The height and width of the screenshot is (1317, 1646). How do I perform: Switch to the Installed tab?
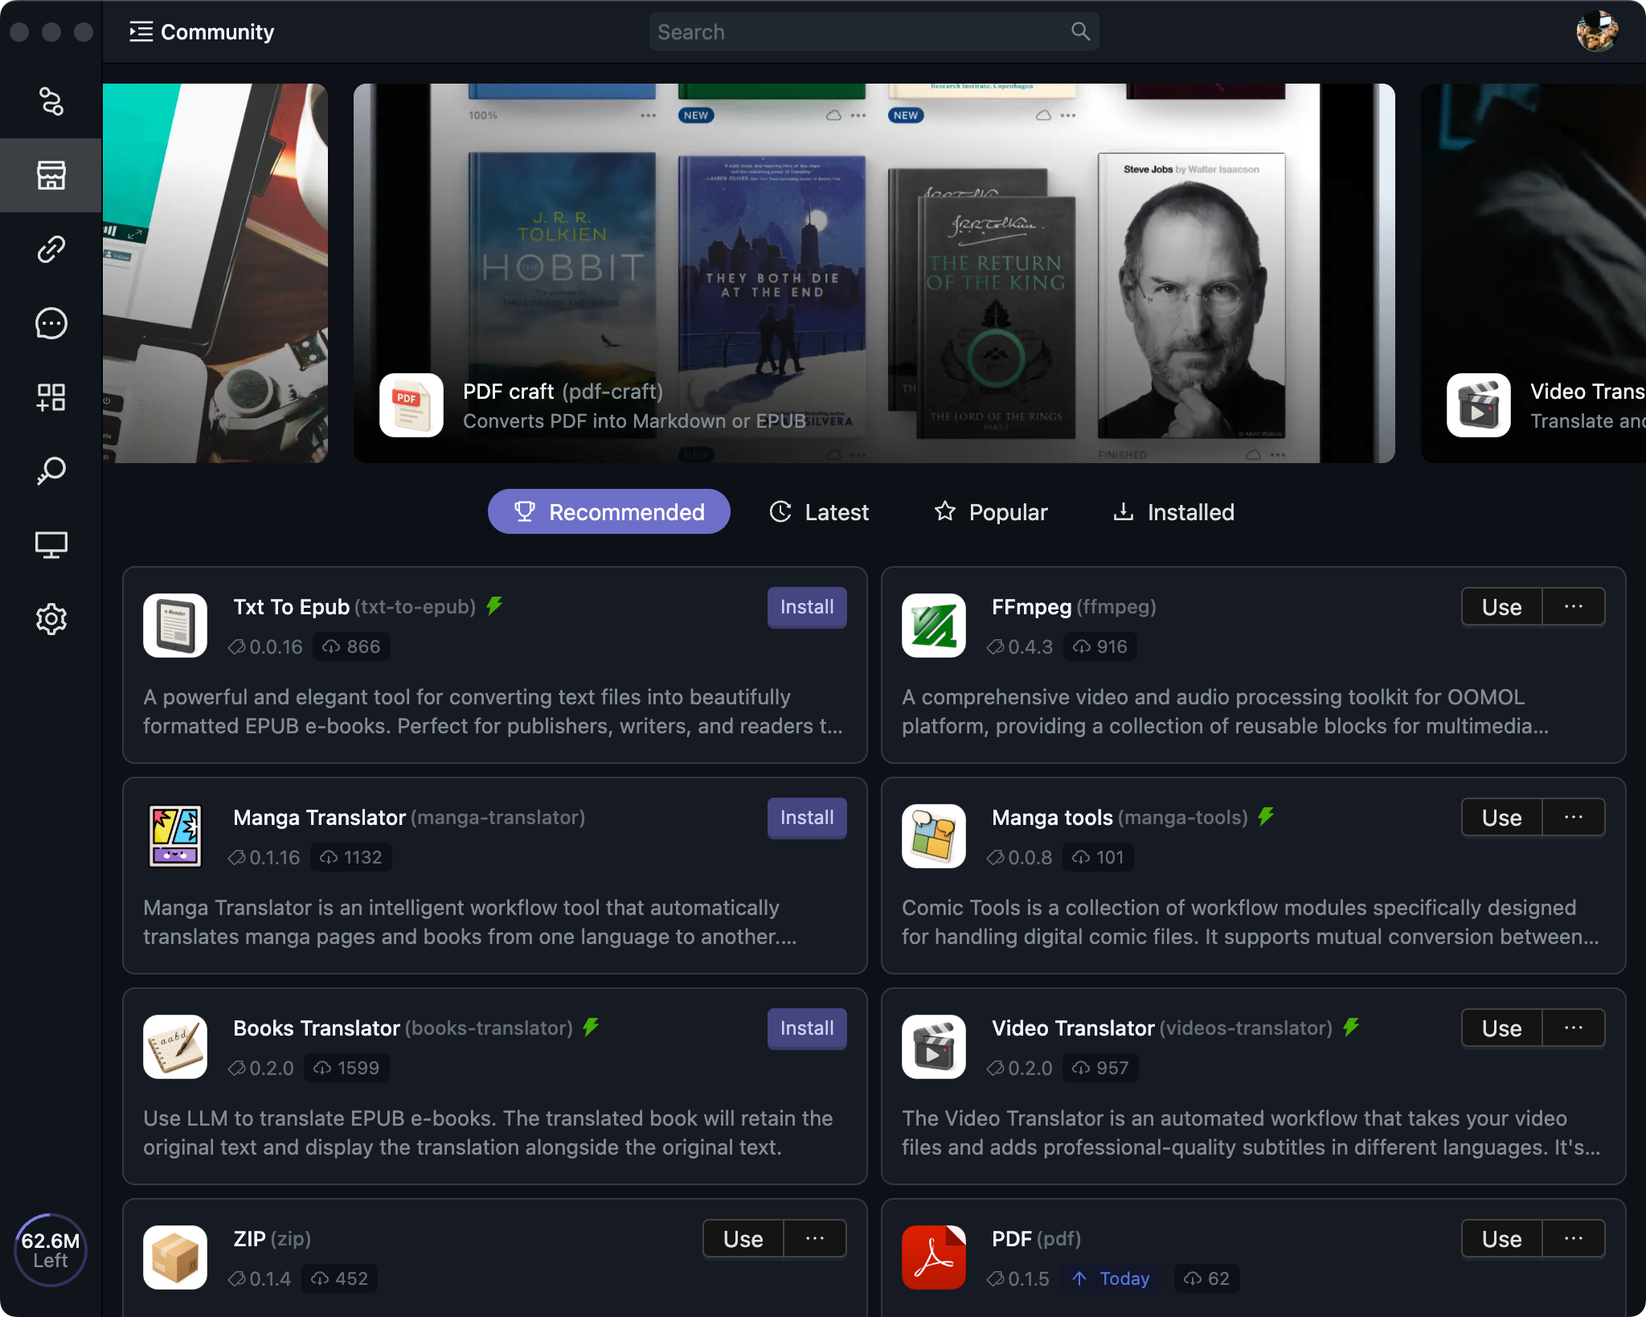tap(1173, 511)
